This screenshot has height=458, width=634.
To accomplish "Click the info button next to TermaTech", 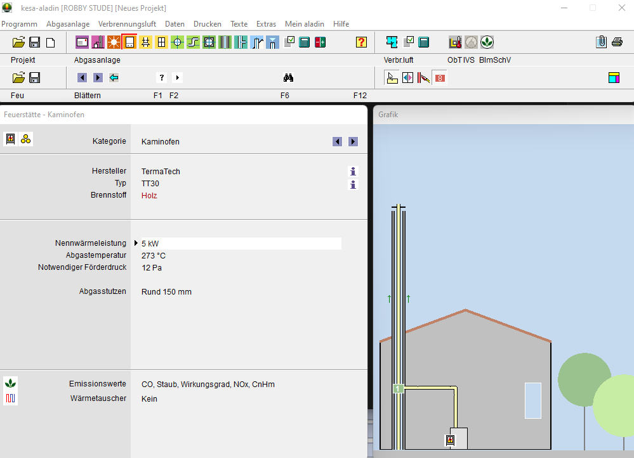I will pos(353,172).
